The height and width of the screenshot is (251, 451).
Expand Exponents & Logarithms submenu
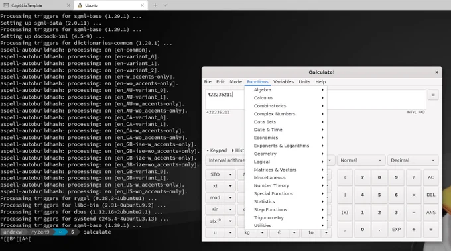[286, 146]
